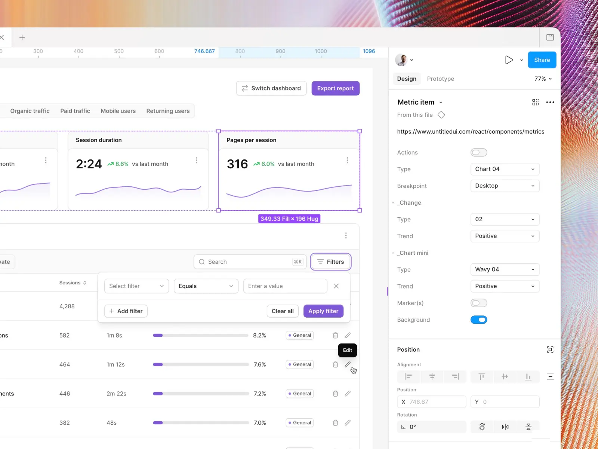Click the distribute spacing icon beside alignment

550,377
